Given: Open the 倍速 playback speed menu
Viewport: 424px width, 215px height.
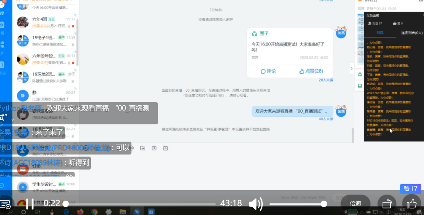Looking at the screenshot, I should [x=355, y=203].
